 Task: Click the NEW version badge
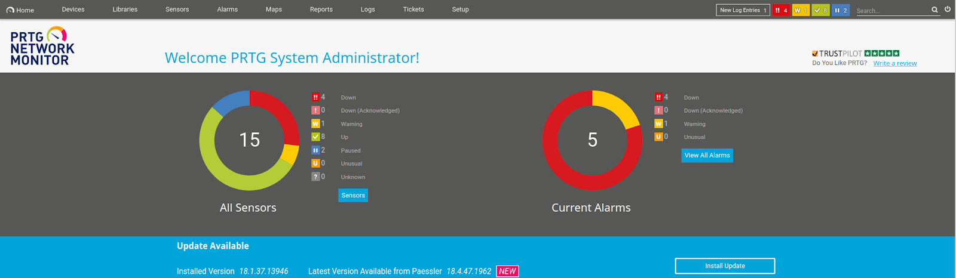(507, 271)
